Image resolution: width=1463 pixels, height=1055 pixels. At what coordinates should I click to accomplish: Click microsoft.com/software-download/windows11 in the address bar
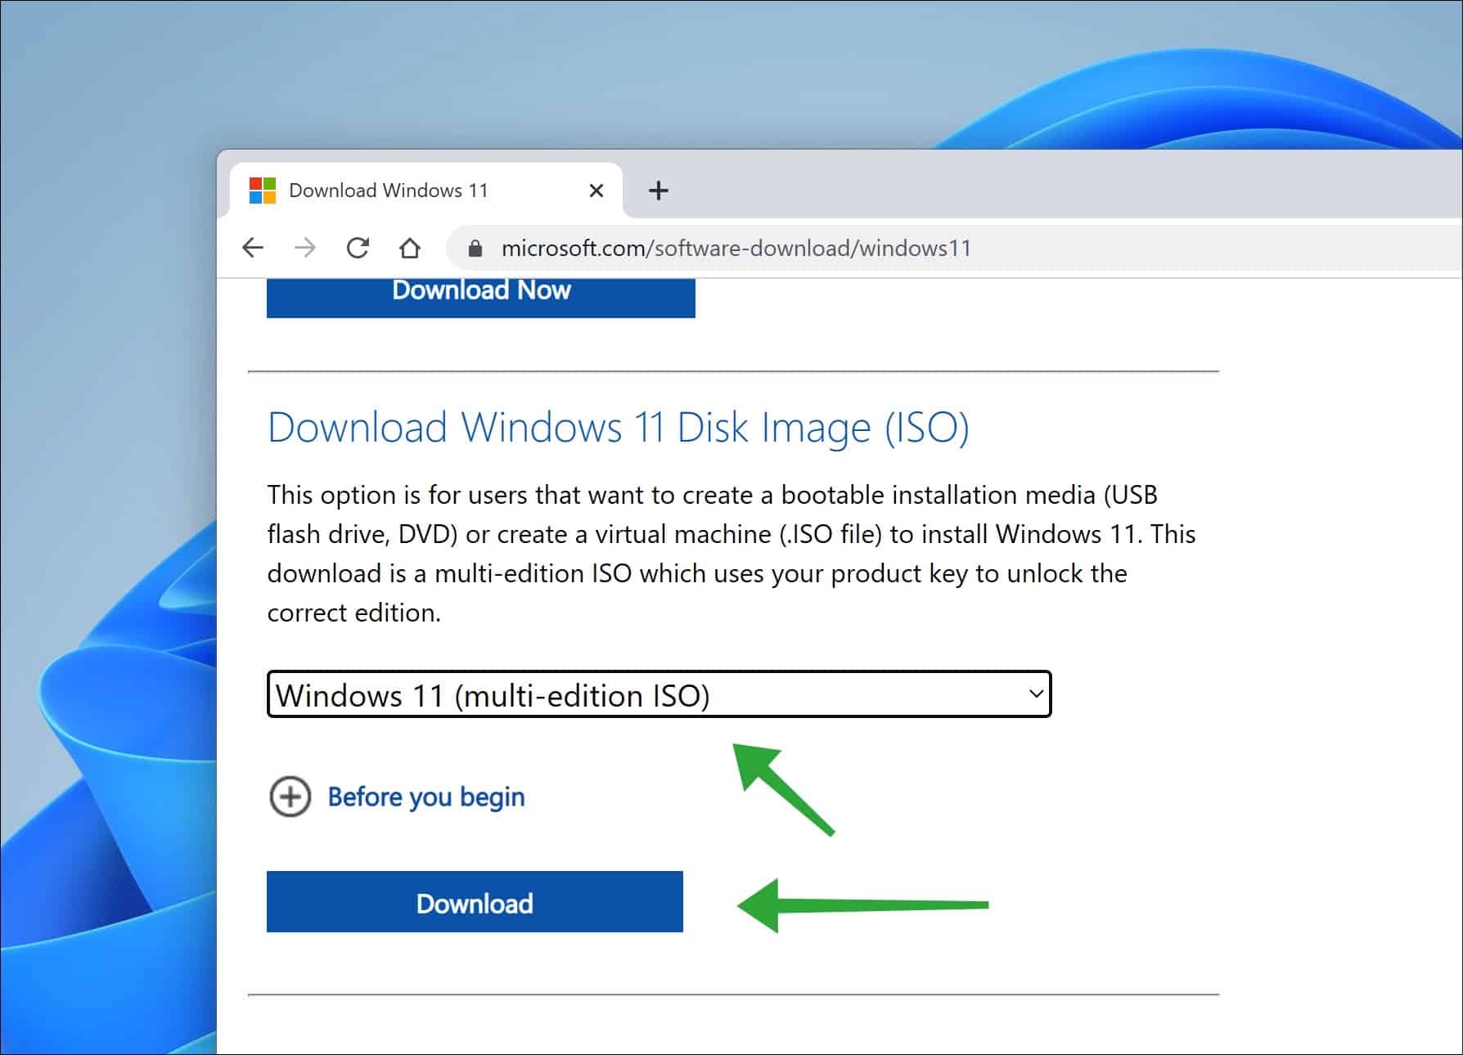736,249
